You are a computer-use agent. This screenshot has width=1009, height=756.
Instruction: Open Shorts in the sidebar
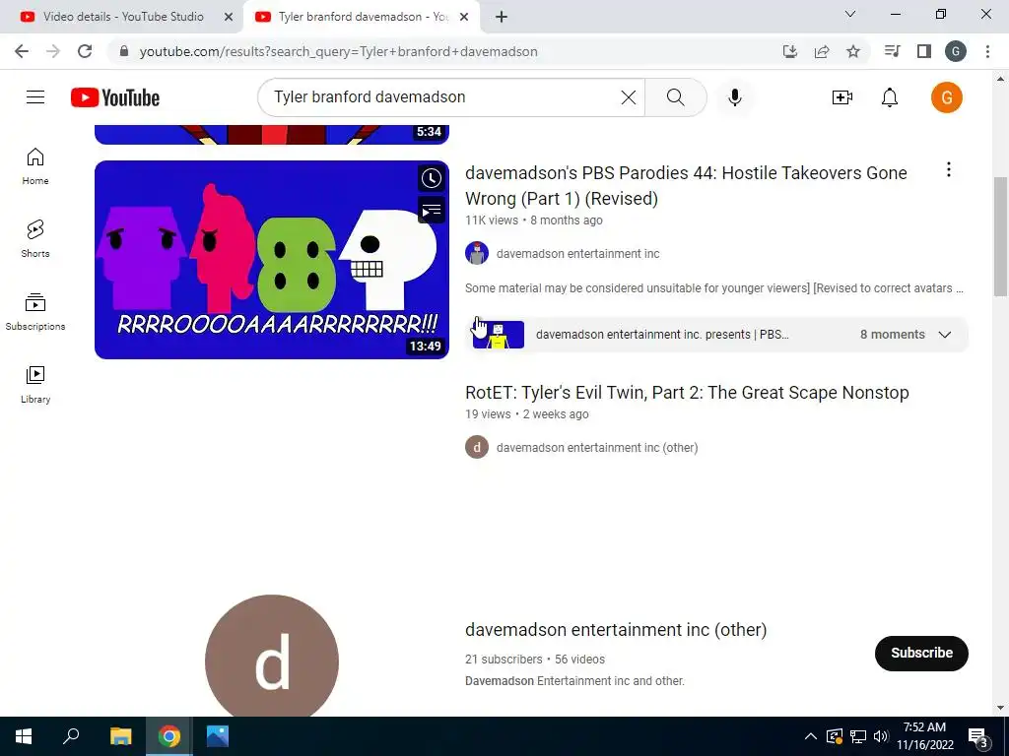point(35,238)
